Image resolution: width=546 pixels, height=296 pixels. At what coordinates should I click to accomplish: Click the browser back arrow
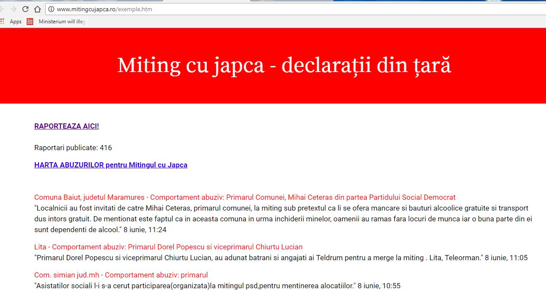(3, 9)
